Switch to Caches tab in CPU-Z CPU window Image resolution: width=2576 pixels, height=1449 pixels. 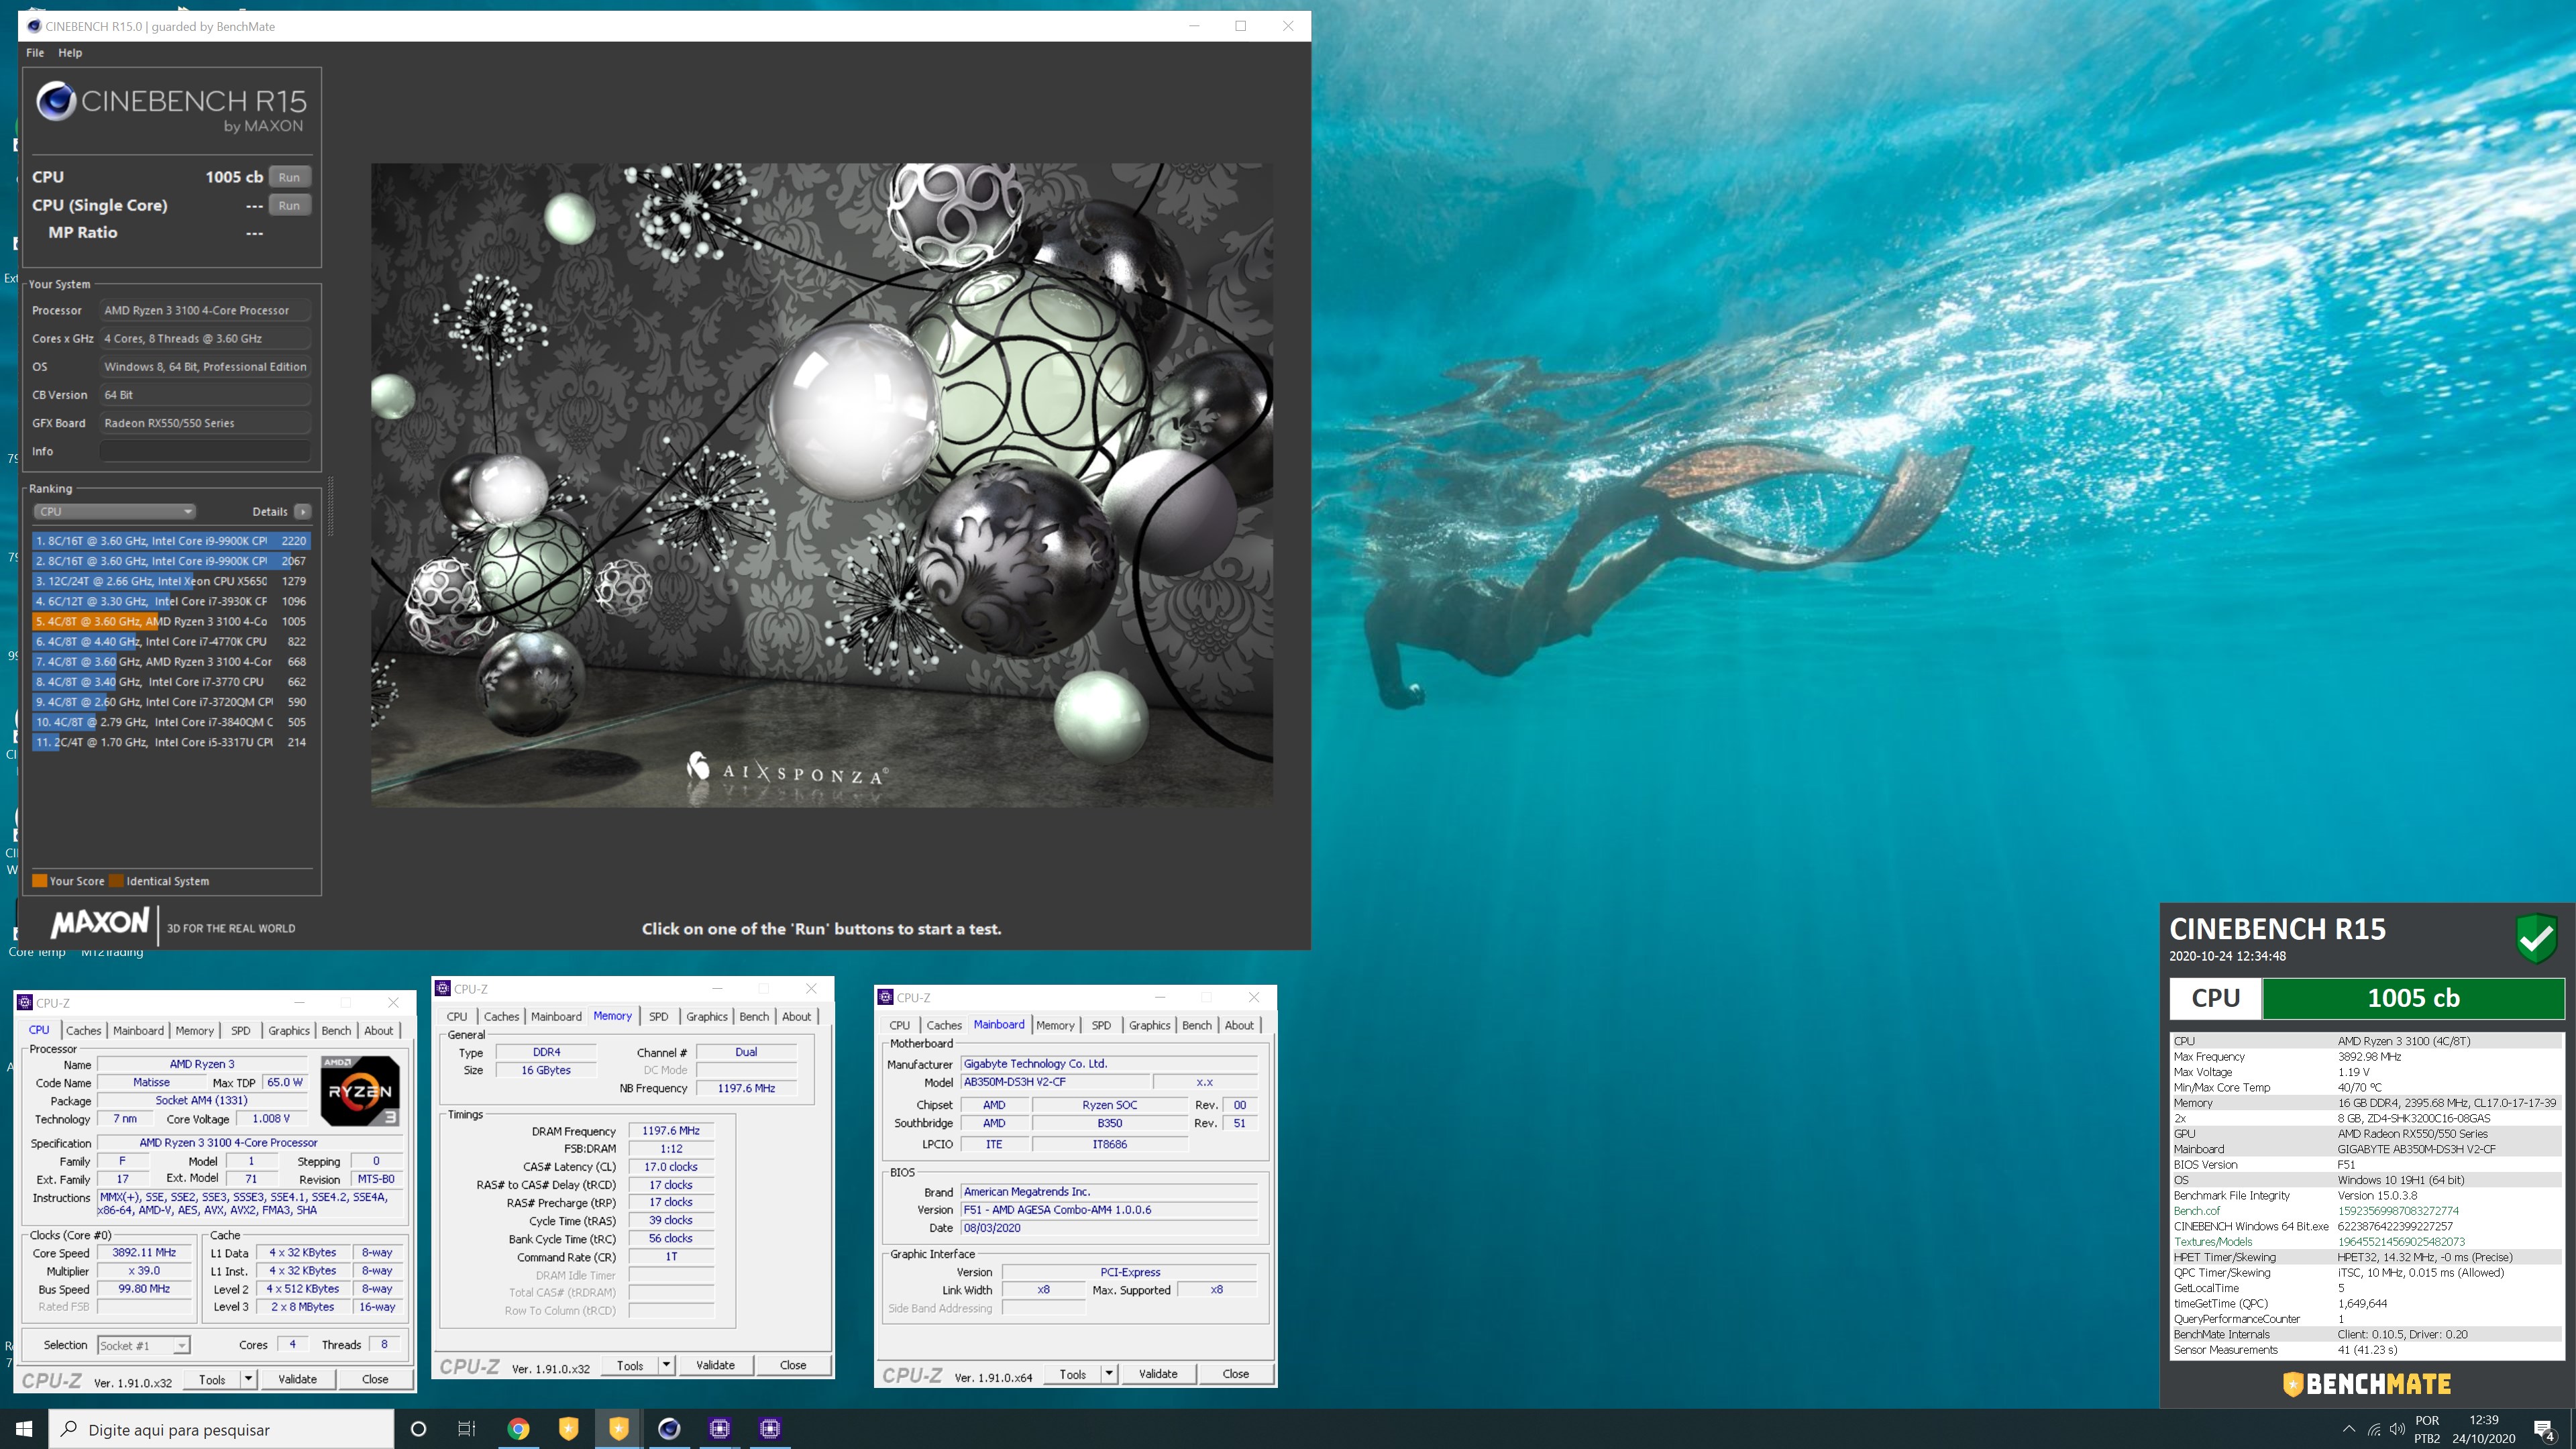coord(83,1030)
